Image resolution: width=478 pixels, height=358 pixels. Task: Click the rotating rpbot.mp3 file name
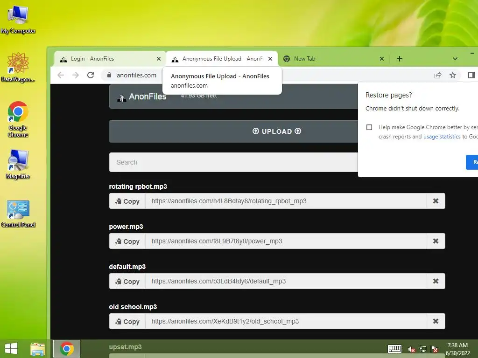tap(138, 186)
